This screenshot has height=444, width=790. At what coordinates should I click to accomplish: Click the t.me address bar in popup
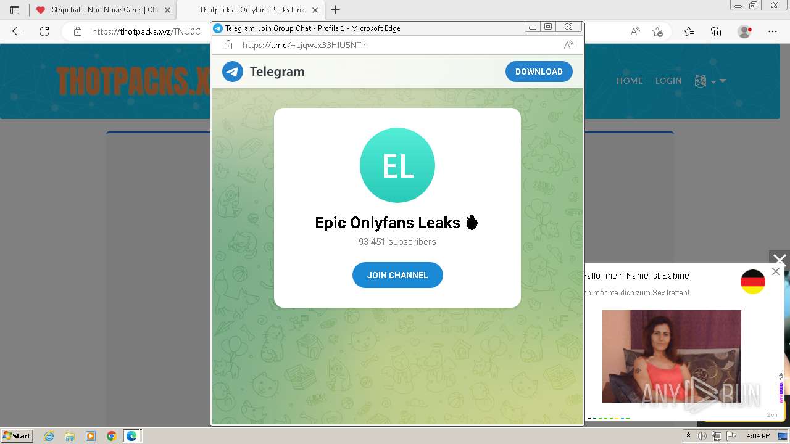tap(397, 45)
